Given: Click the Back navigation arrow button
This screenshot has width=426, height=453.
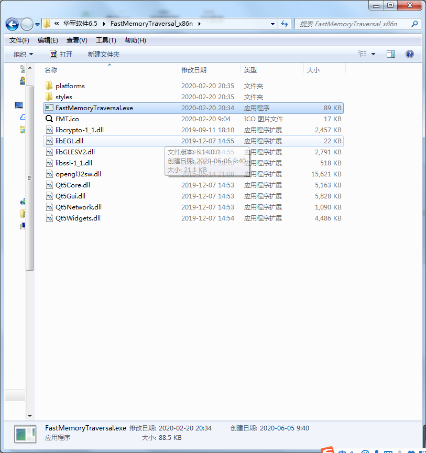Looking at the screenshot, I should click(x=12, y=24).
